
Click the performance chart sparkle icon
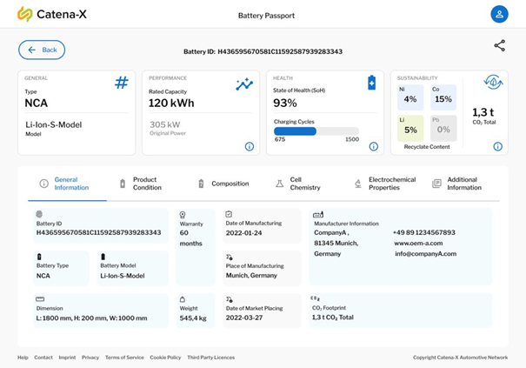244,84
